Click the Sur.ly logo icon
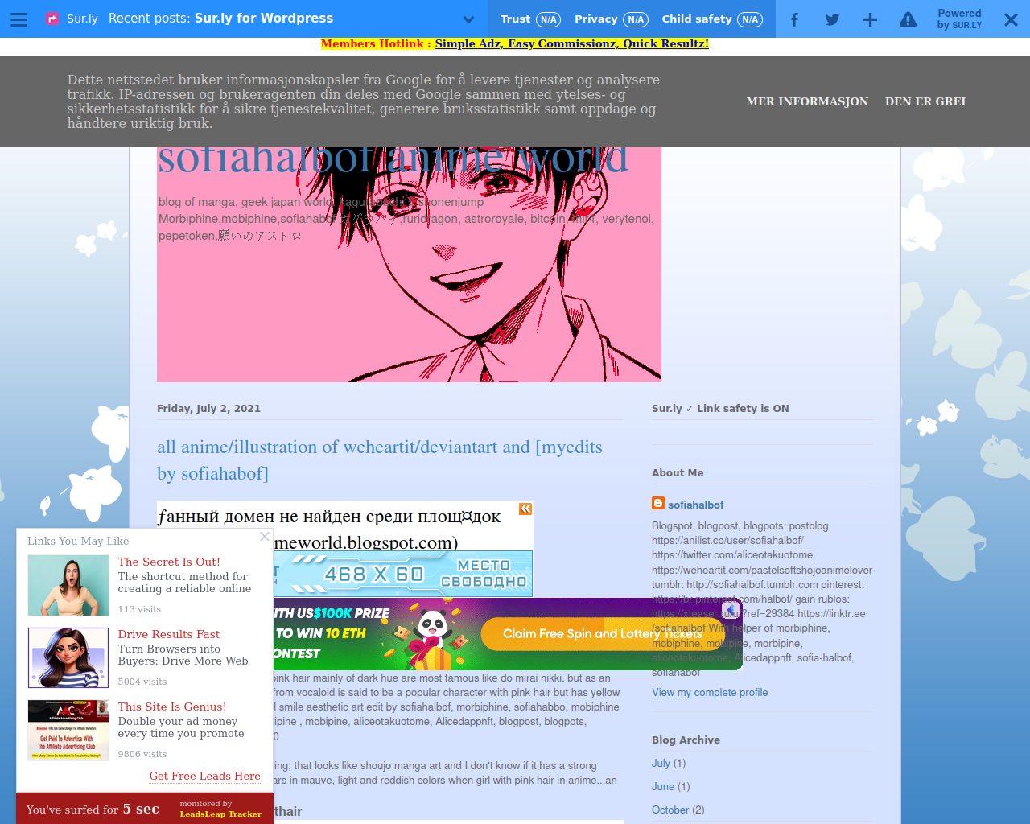This screenshot has width=1030, height=824. (x=53, y=19)
